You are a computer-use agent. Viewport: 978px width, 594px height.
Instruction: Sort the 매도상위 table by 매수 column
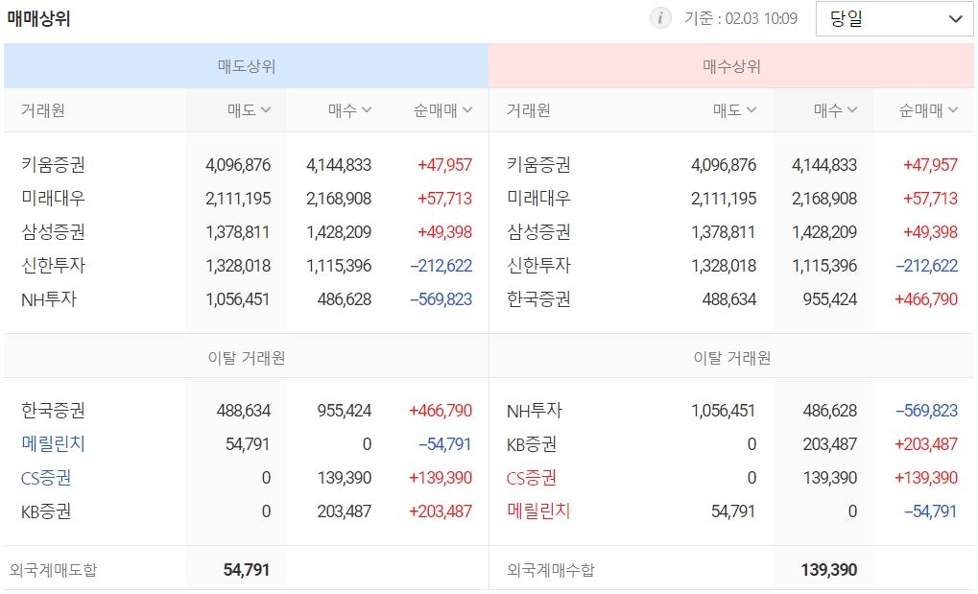coord(350,110)
